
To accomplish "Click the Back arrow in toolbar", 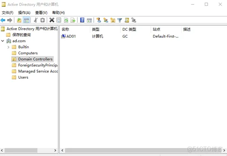I will click(3, 20).
